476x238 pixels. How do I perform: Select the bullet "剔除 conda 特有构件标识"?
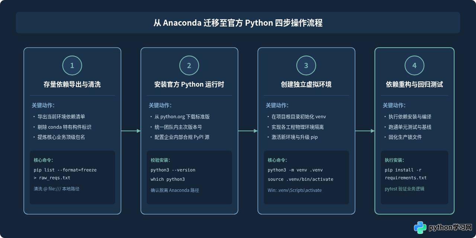point(64,127)
